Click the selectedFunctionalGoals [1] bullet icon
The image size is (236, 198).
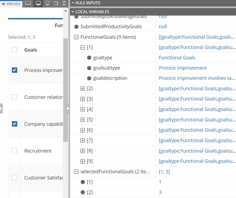pos(83,182)
